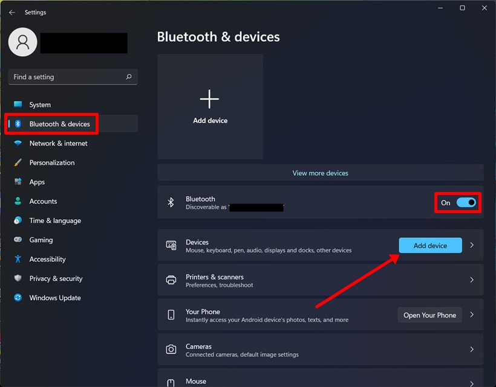Click the back arrow icon in Settings

[x=12, y=12]
